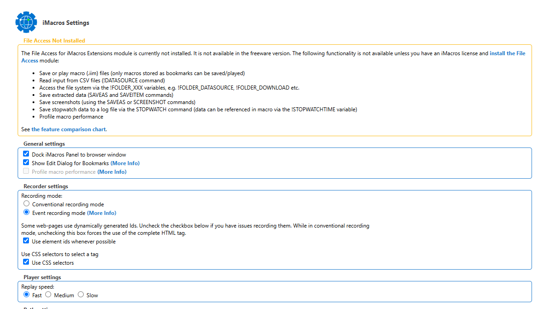Open the feature comparison chart link

click(x=69, y=129)
